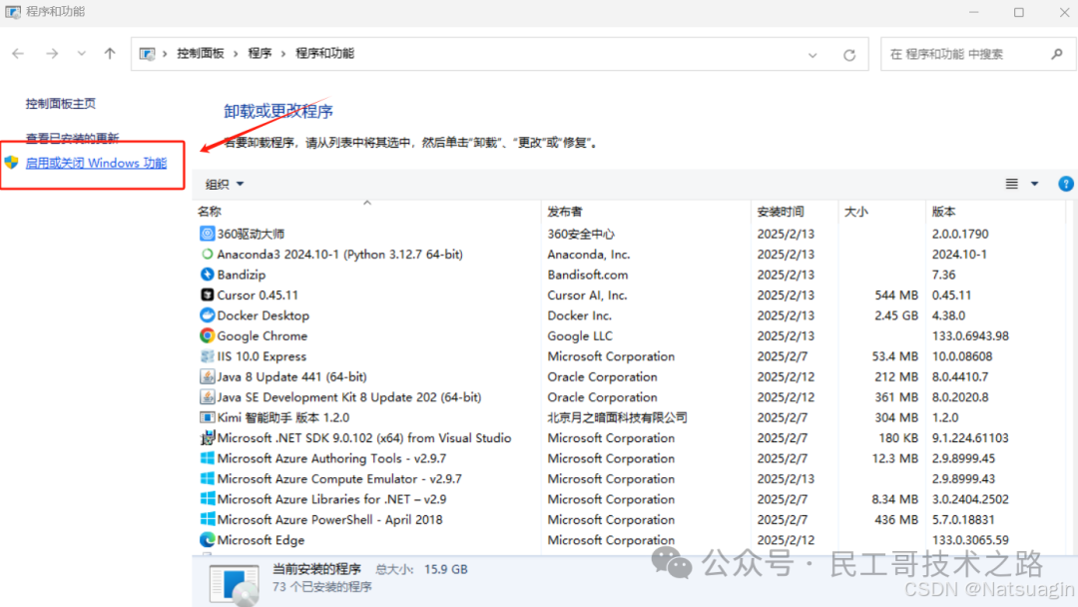Viewport: 1078px width, 607px height.
Task: Go back with the left arrow
Action: 19,54
